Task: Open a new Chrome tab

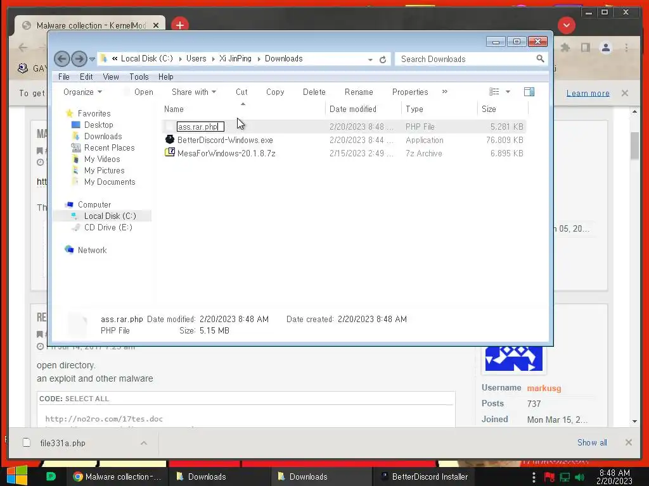Action: click(179, 25)
